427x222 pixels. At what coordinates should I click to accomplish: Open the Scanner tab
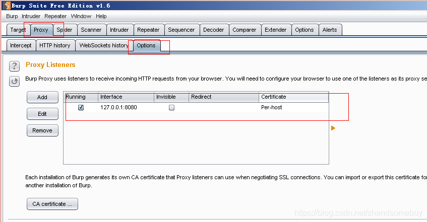pos(91,30)
